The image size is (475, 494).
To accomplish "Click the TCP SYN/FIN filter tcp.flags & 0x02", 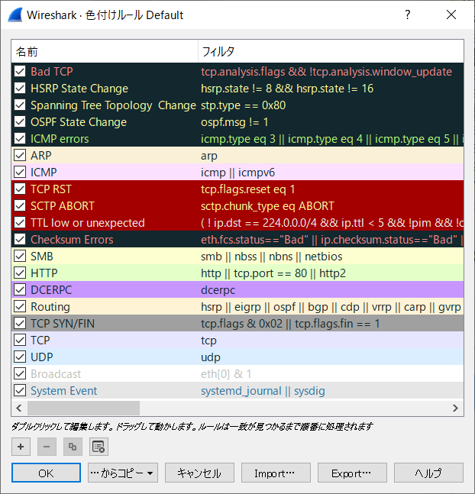I will point(290,324).
